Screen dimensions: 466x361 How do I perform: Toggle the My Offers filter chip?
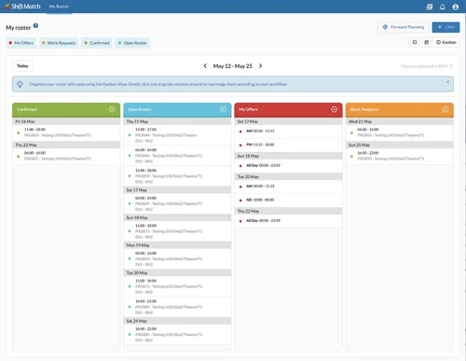click(x=21, y=43)
